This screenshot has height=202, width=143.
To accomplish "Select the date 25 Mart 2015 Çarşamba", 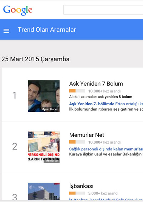I will (x=35, y=59).
